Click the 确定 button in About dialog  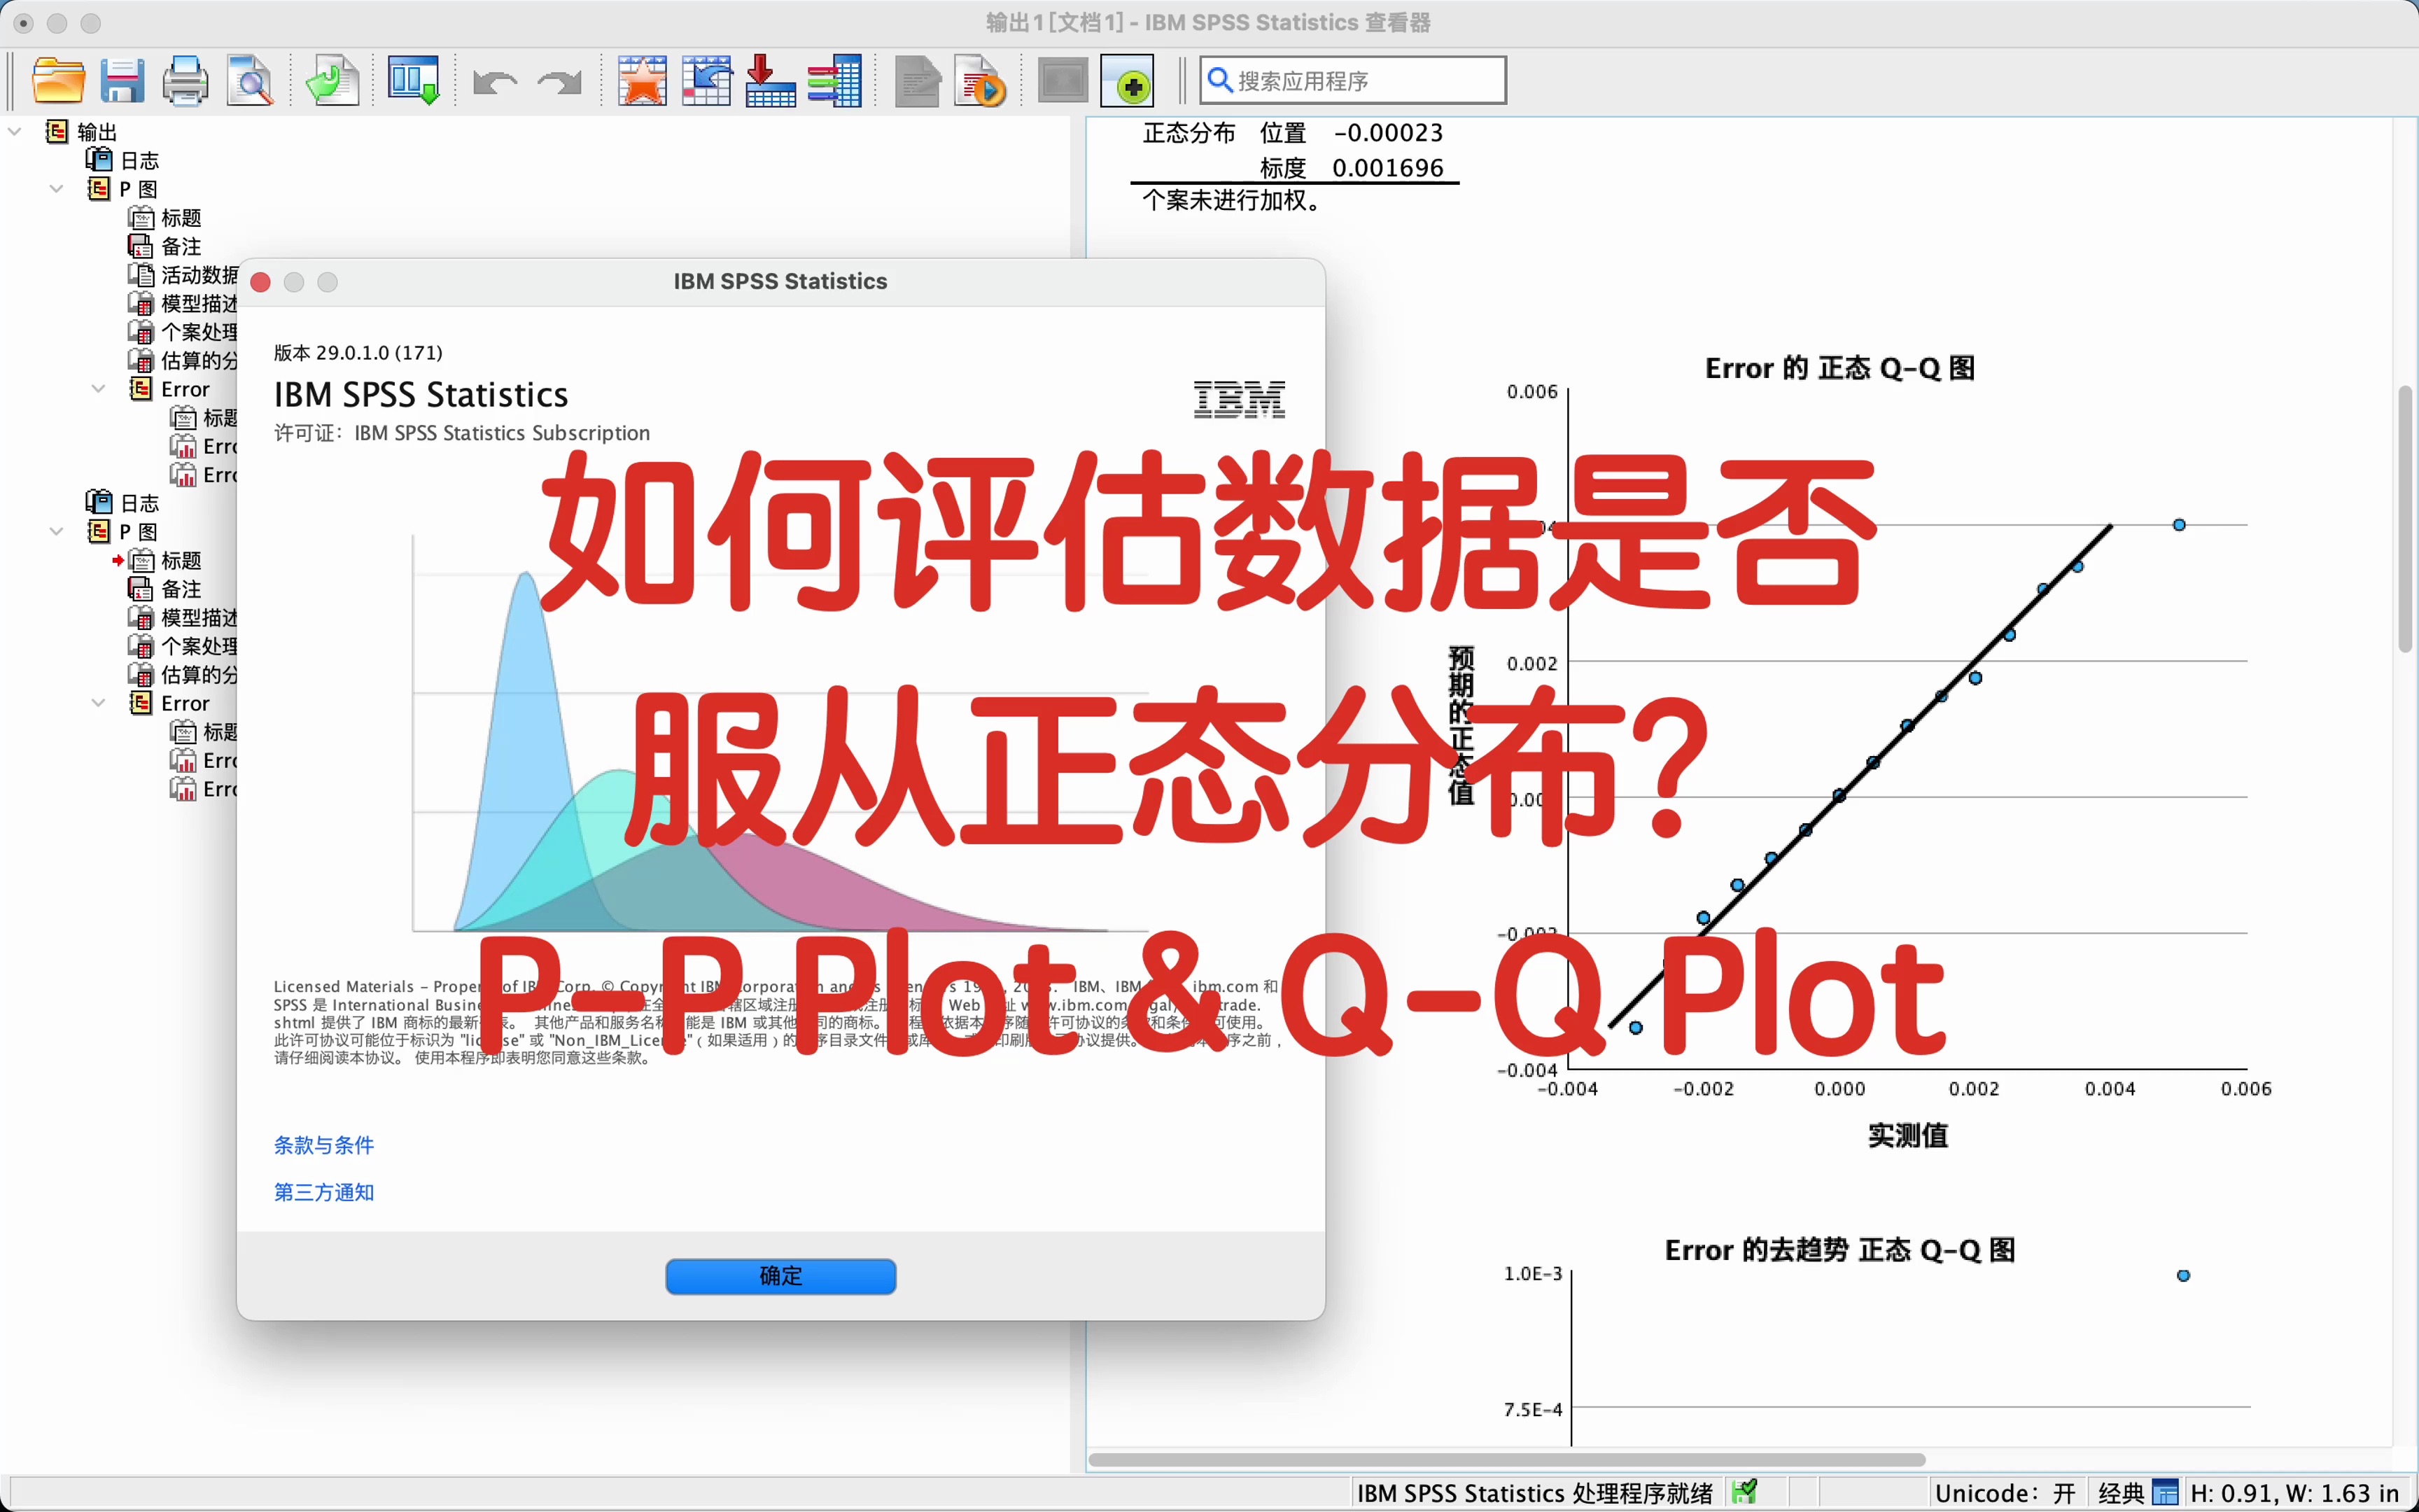point(780,1276)
